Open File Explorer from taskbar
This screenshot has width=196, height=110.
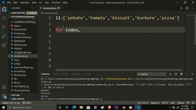click(81, 107)
